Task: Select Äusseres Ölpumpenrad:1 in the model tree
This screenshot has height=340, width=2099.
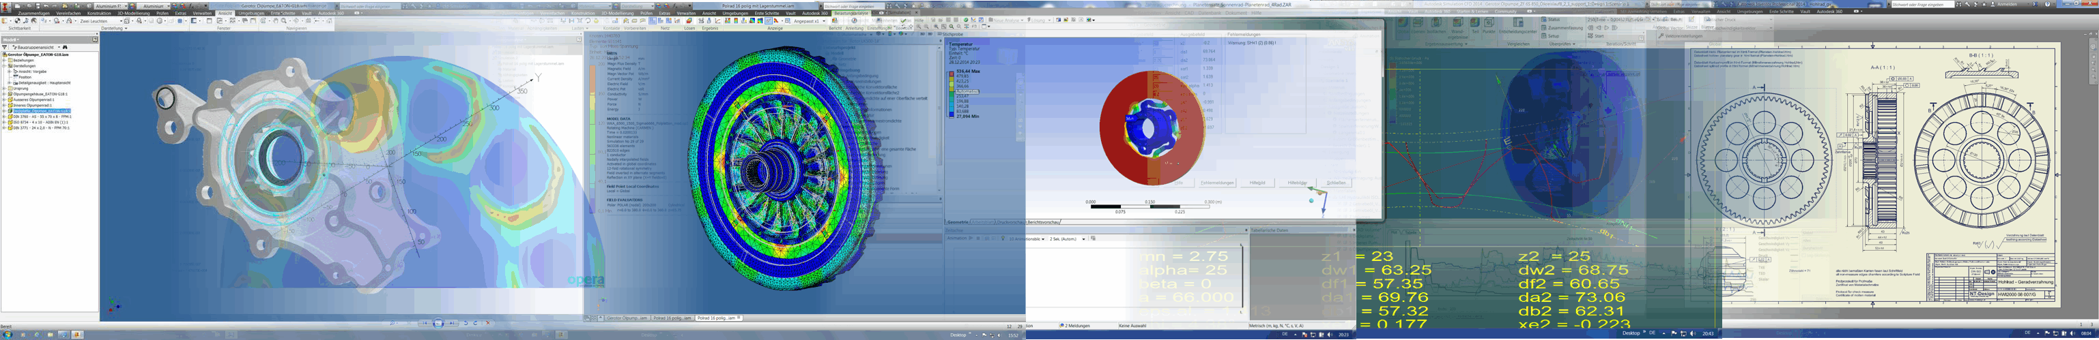Action: coord(33,100)
